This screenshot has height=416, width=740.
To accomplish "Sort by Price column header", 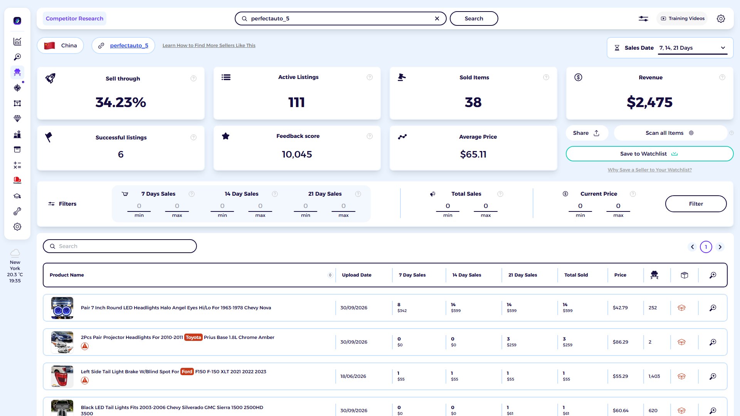I will [x=620, y=275].
